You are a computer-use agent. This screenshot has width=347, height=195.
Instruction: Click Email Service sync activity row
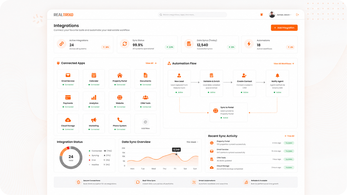tap(252, 151)
